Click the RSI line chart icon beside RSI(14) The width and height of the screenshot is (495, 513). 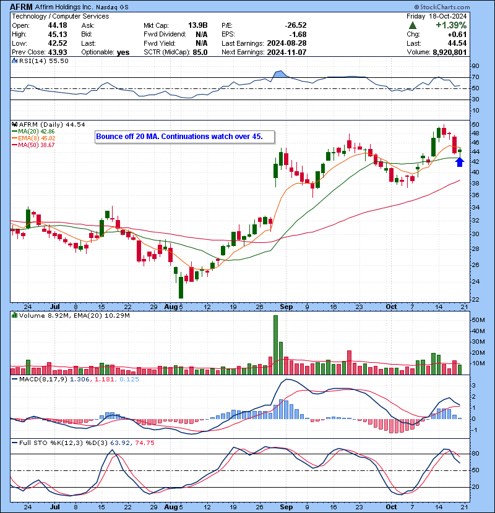(14, 61)
